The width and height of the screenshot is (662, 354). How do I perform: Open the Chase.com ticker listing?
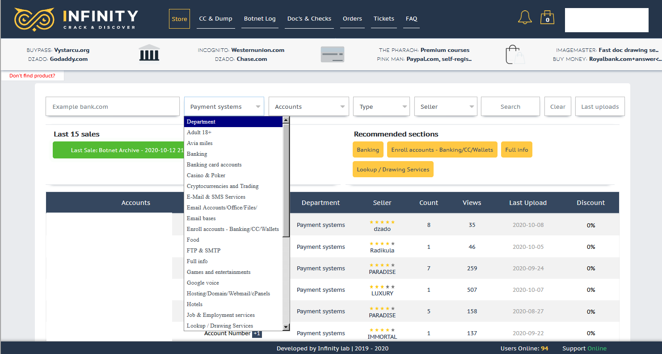[252, 59]
